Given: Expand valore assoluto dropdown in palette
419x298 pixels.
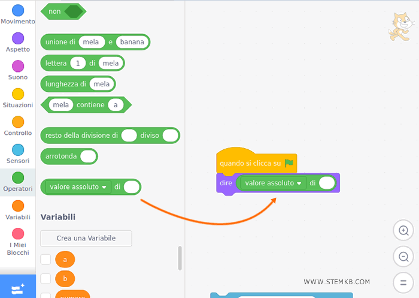Looking at the screenshot, I should pyautogui.click(x=104, y=187).
